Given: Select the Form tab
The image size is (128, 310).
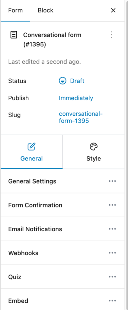Looking at the screenshot, I should (15, 10).
